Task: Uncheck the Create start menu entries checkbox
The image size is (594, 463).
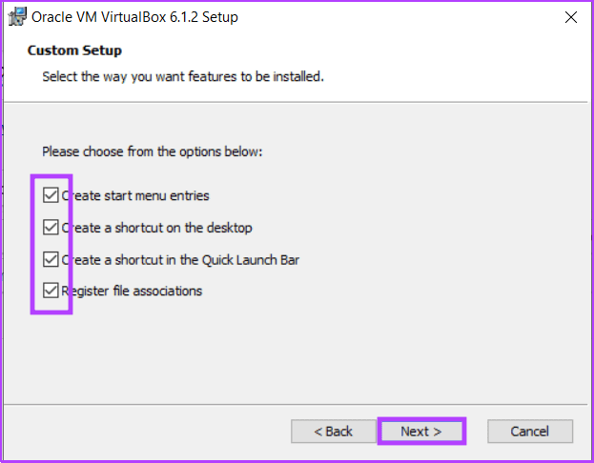Action: pos(51,195)
